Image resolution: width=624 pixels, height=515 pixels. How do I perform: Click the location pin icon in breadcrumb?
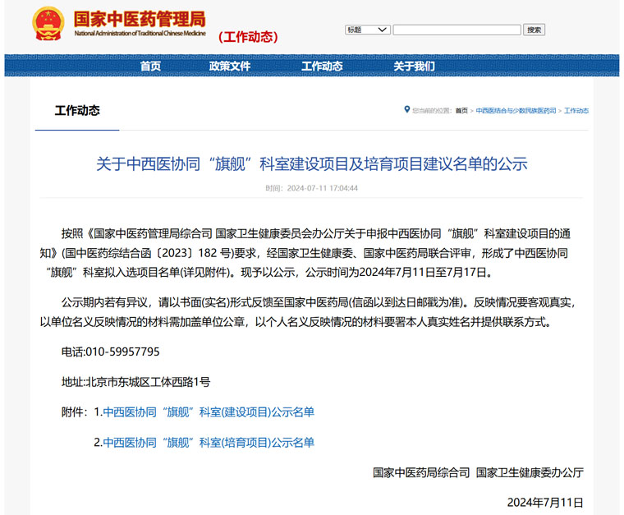click(x=406, y=110)
